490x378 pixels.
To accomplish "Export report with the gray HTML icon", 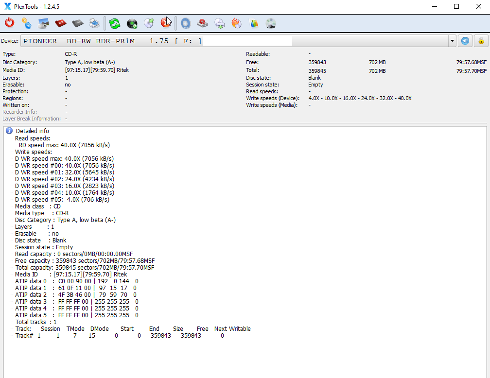I will click(x=77, y=23).
